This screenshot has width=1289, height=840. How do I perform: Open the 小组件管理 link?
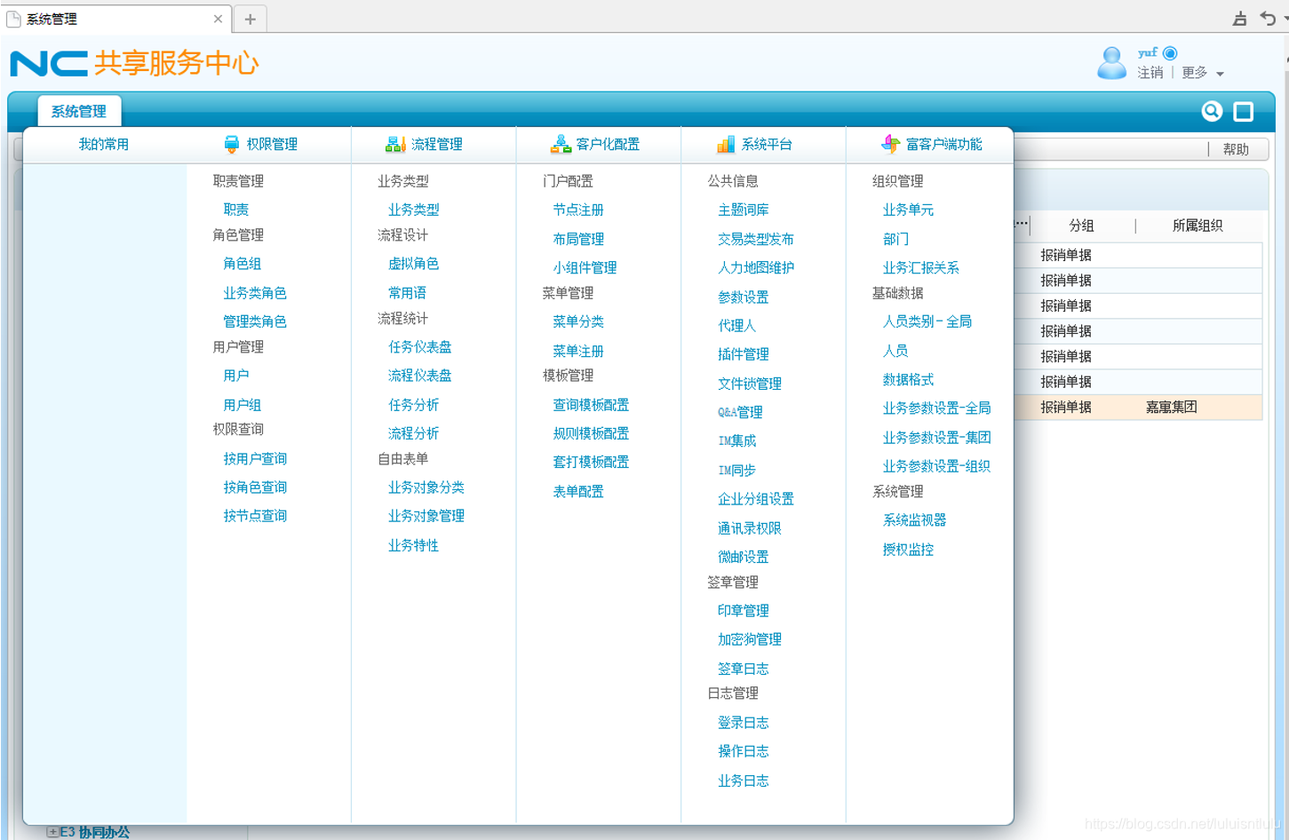585,267
